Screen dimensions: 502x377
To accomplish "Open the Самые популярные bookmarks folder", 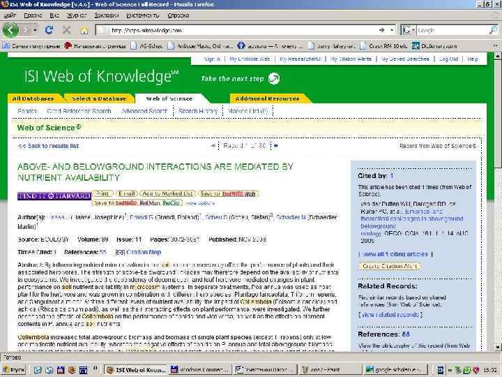I will point(31,46).
